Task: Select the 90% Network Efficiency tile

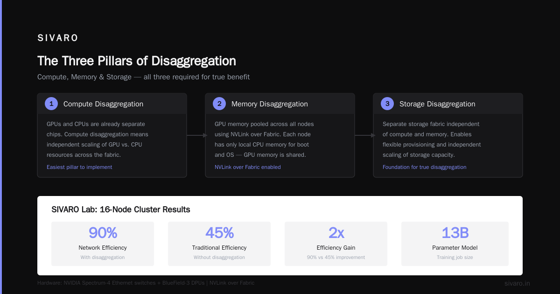Action: click(103, 244)
